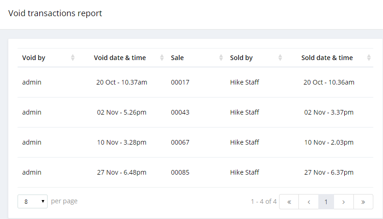Click the Sale column header text
The height and width of the screenshot is (219, 383).
(x=177, y=58)
